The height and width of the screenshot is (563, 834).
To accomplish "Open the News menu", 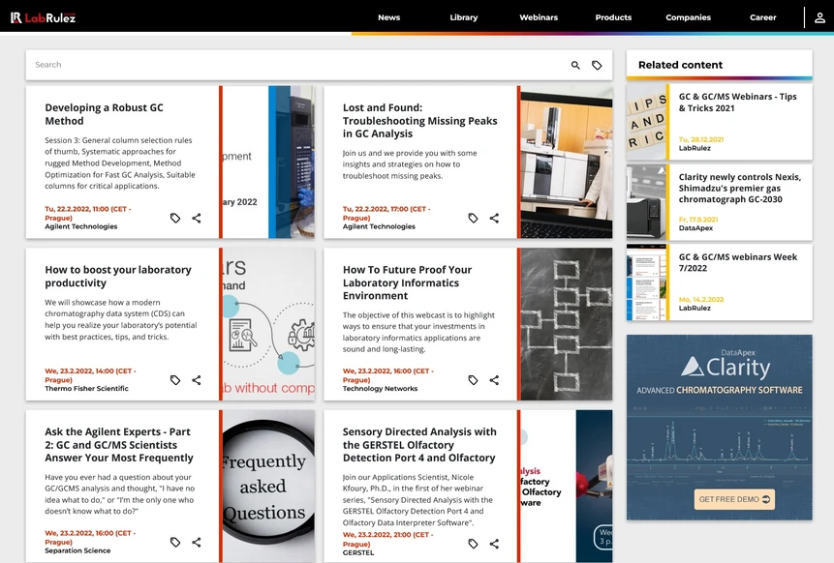I will [388, 17].
